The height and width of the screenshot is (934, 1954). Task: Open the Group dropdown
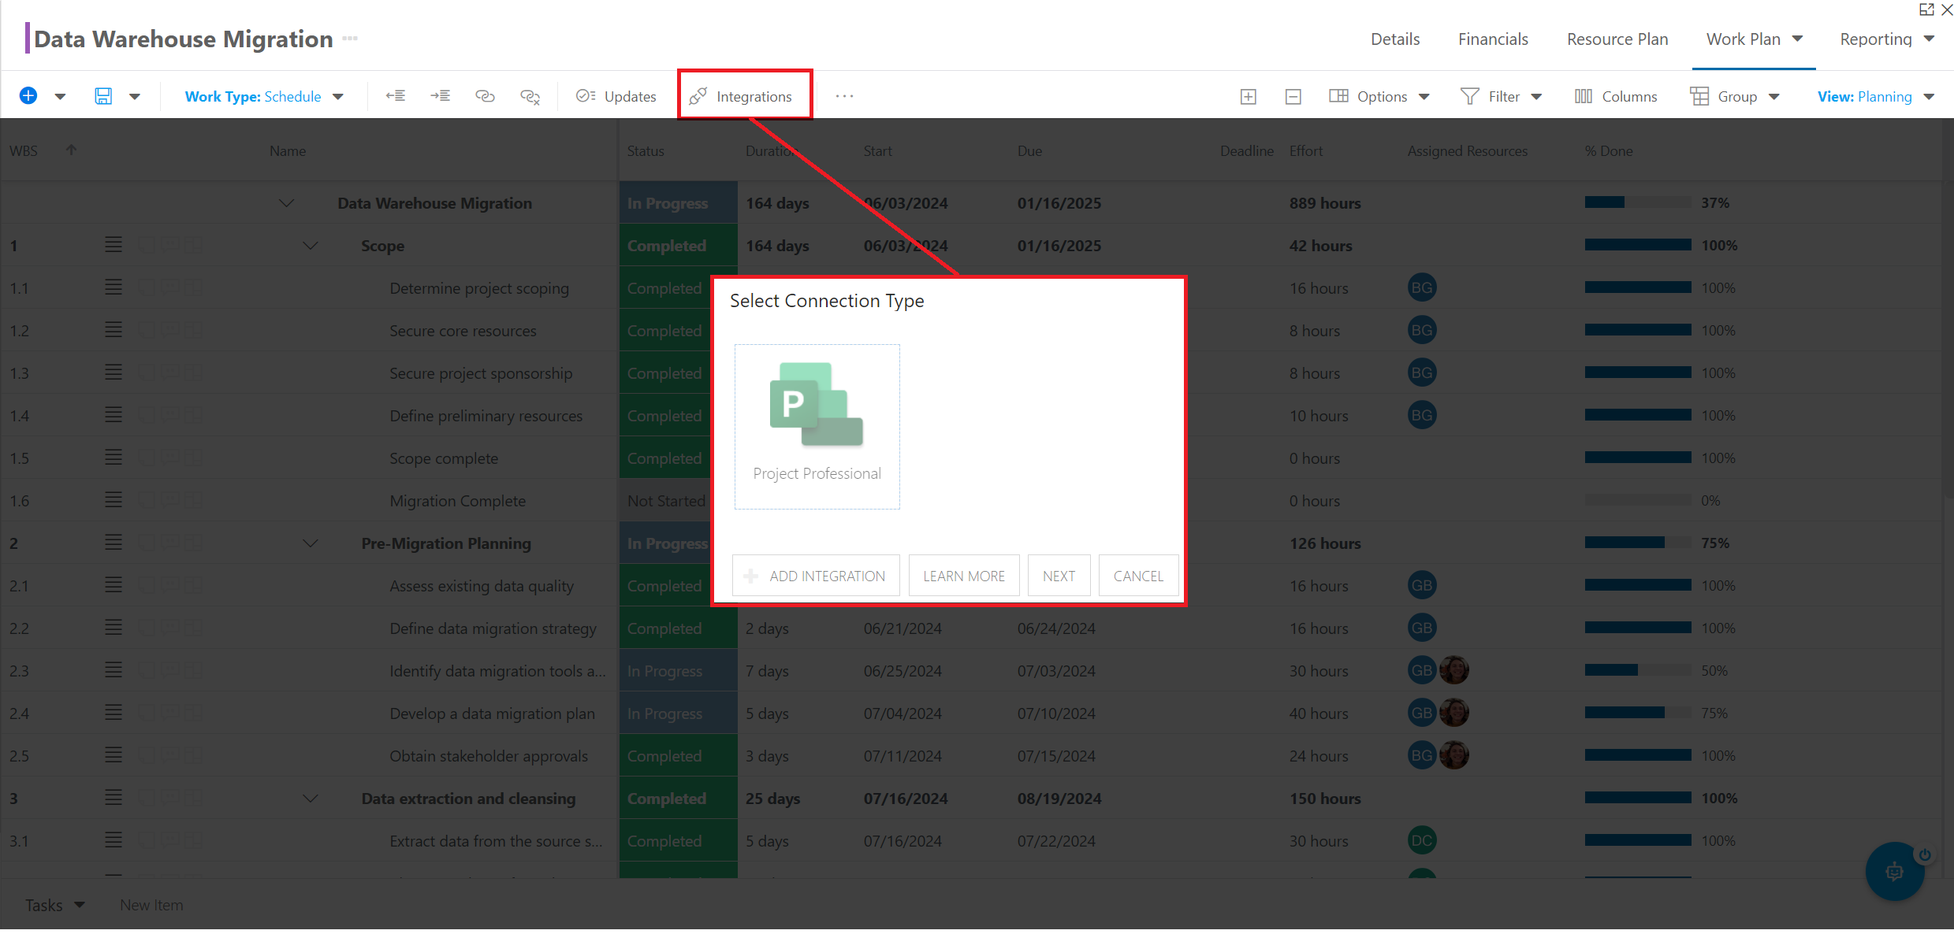coord(1735,96)
